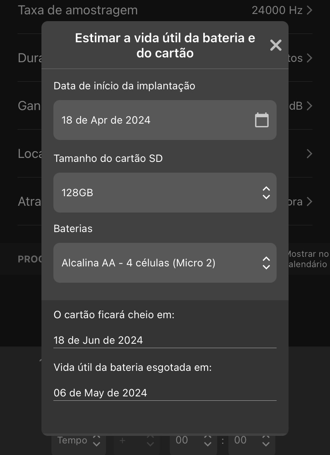
Task: Close the battery and card estimate dialog
Action: pos(276,45)
